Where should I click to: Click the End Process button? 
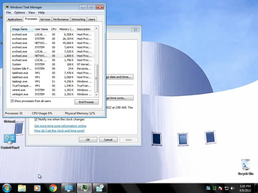click(x=86, y=102)
